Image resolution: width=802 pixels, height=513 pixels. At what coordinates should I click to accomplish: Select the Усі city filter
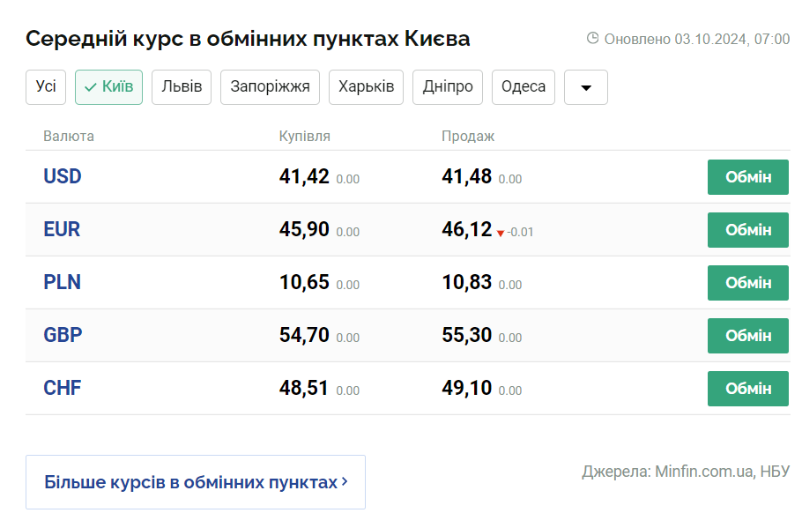click(46, 87)
